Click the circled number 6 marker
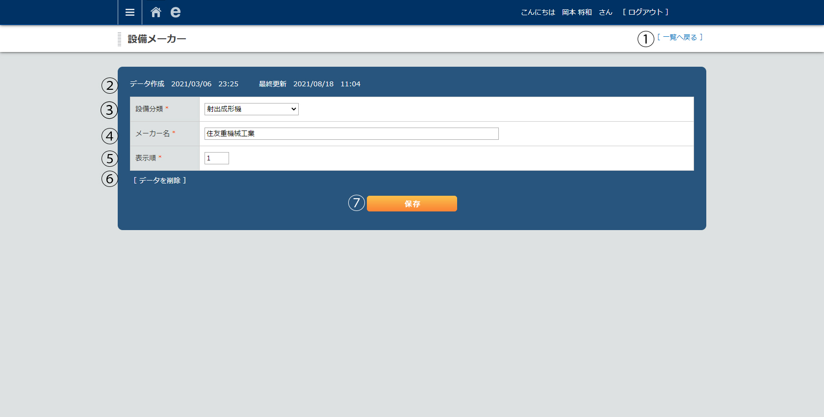 tap(110, 179)
